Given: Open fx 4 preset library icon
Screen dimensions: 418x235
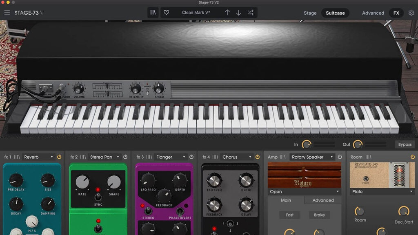Looking at the screenshot, I should (x=215, y=157).
